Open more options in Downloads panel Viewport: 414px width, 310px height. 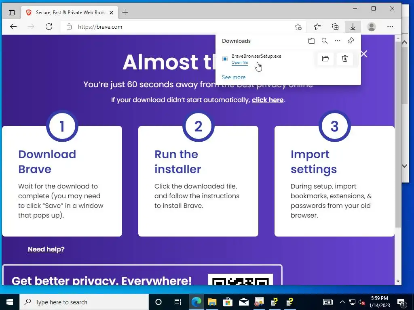click(338, 41)
